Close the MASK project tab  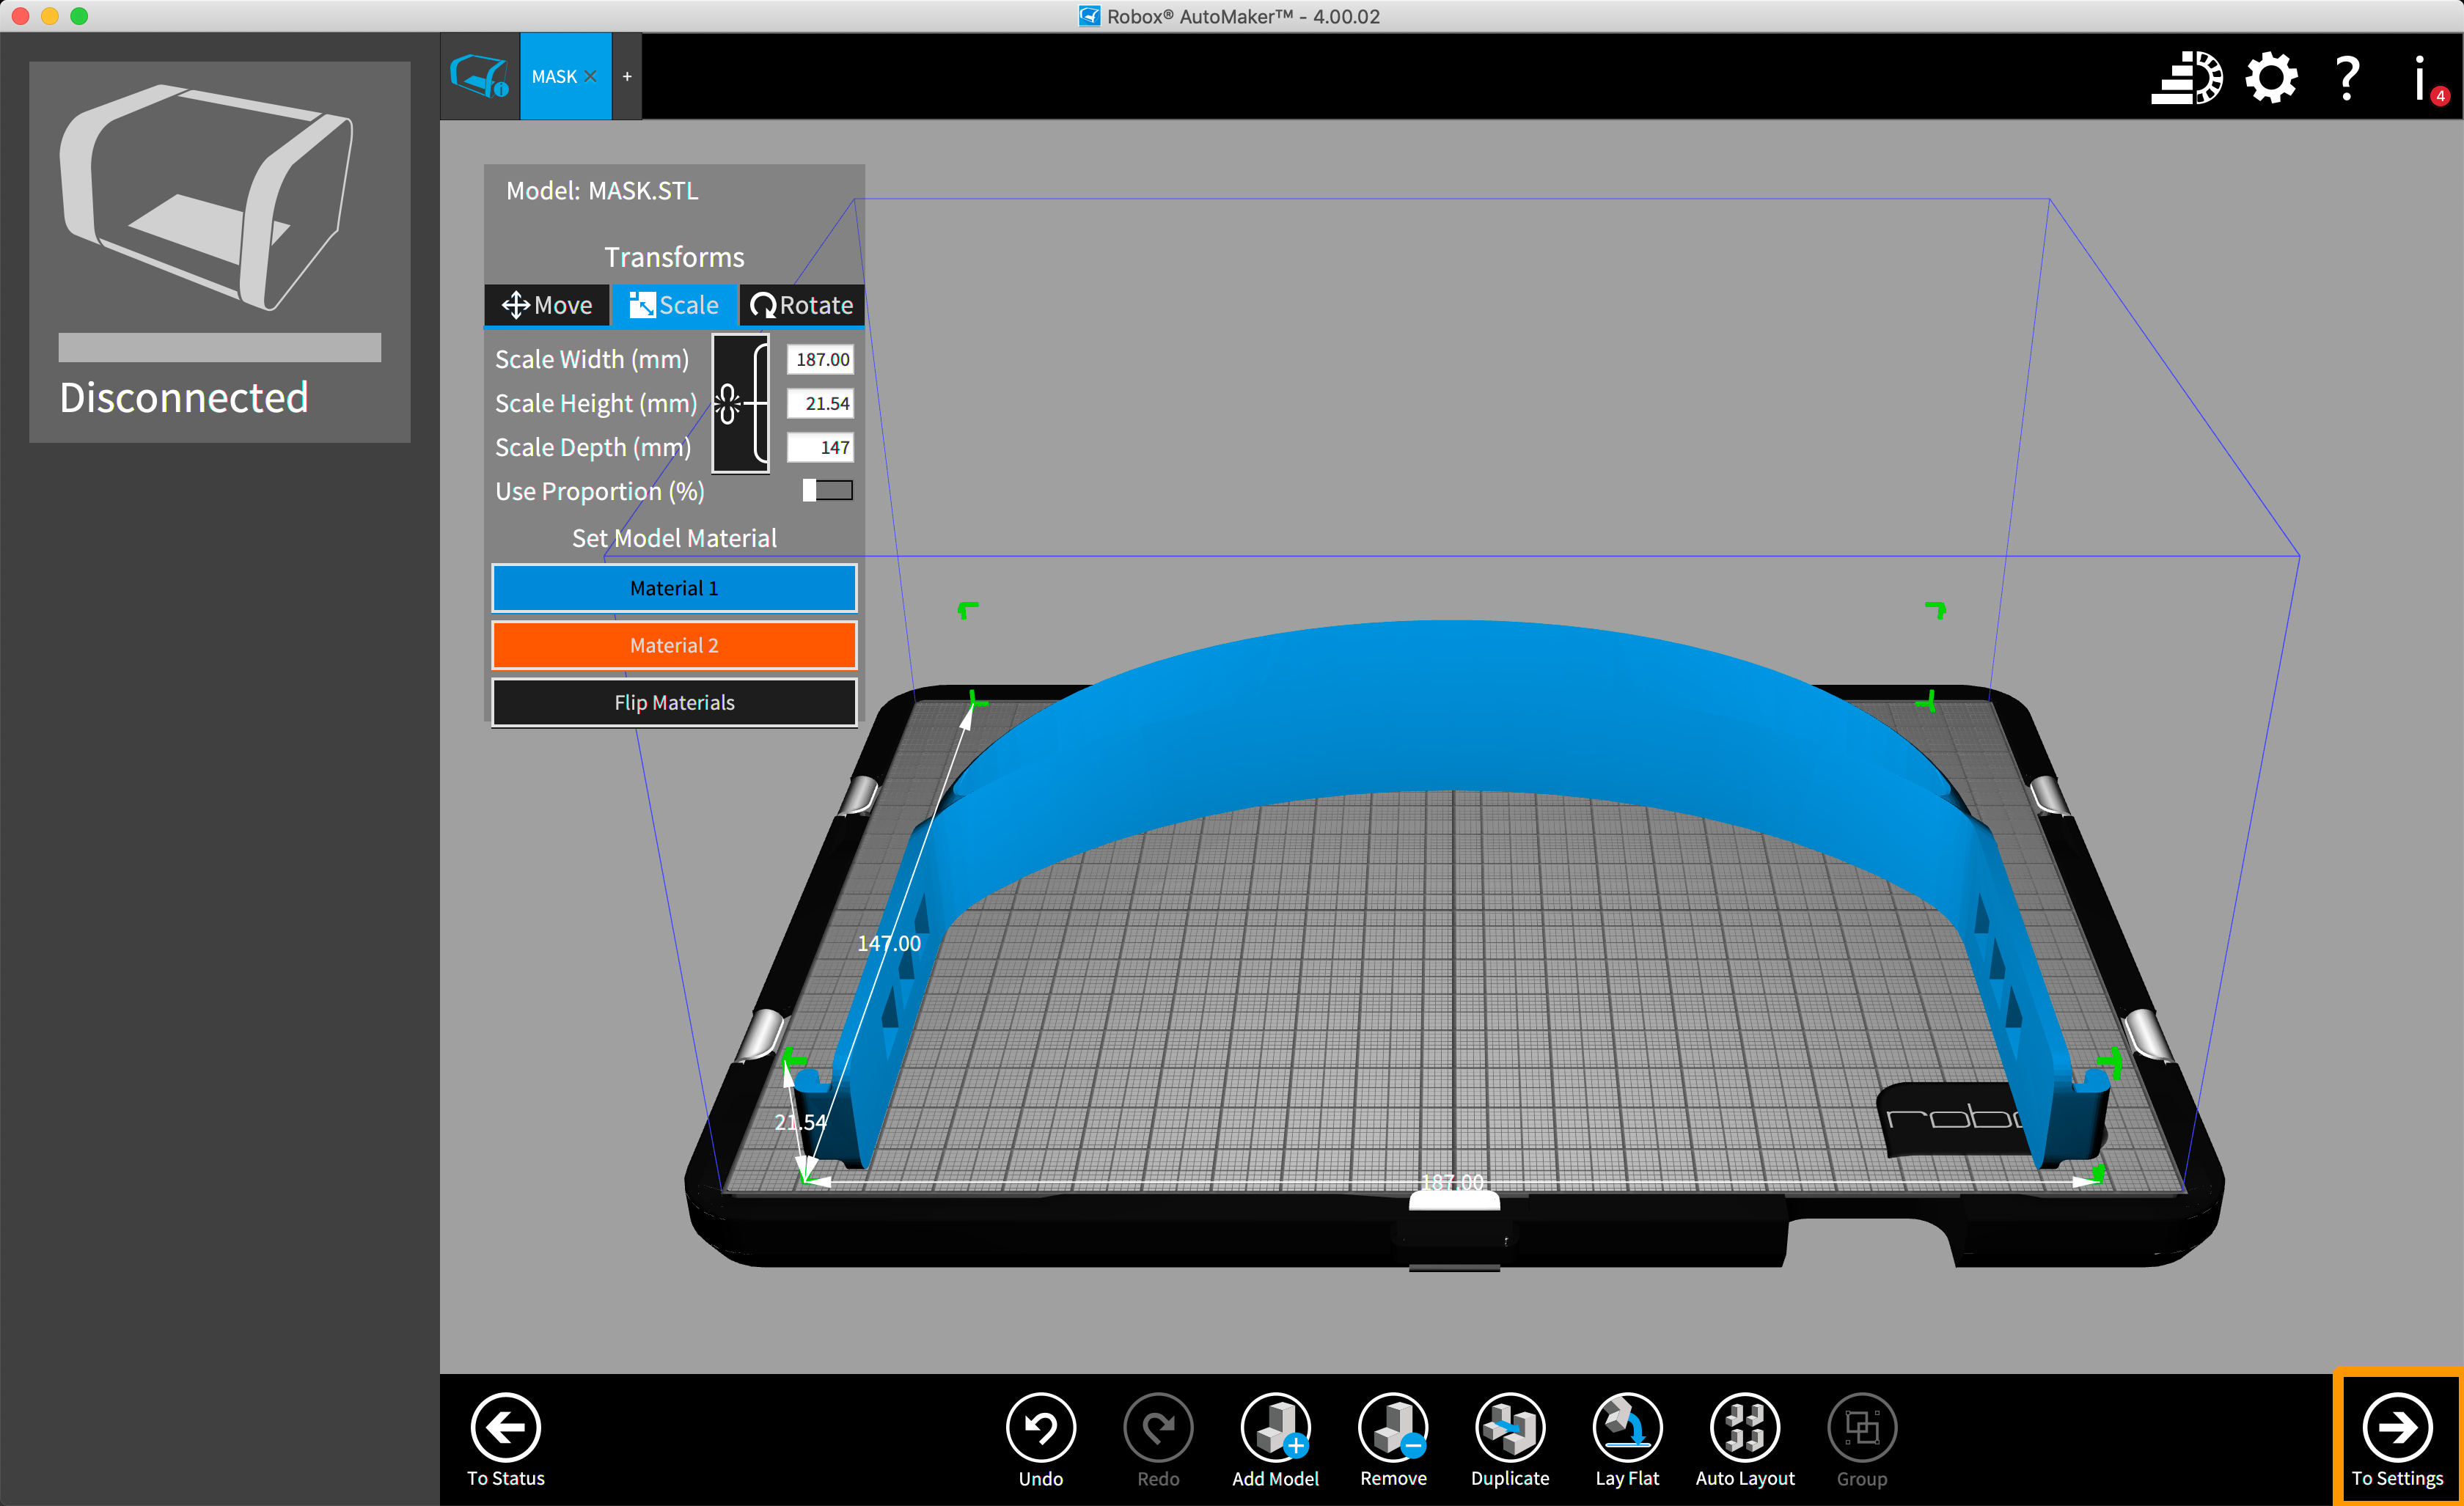click(x=591, y=77)
